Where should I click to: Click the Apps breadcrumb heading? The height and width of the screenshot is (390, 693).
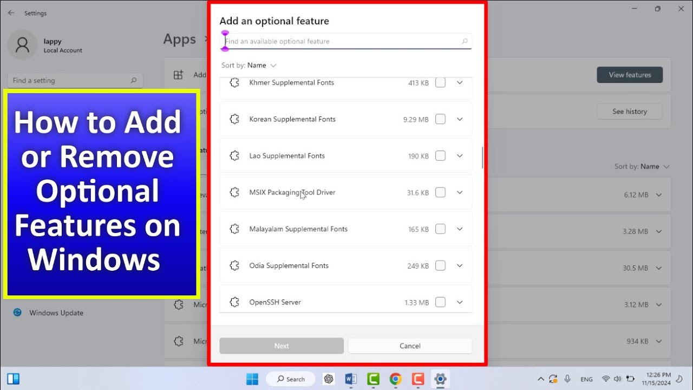point(180,40)
